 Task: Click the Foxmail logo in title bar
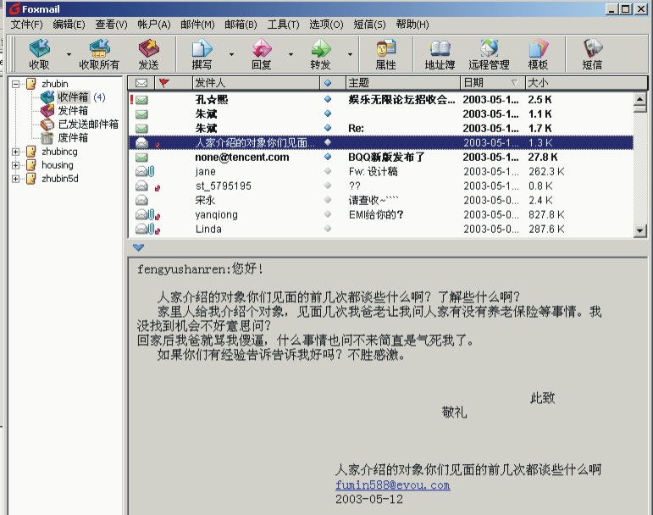click(15, 8)
